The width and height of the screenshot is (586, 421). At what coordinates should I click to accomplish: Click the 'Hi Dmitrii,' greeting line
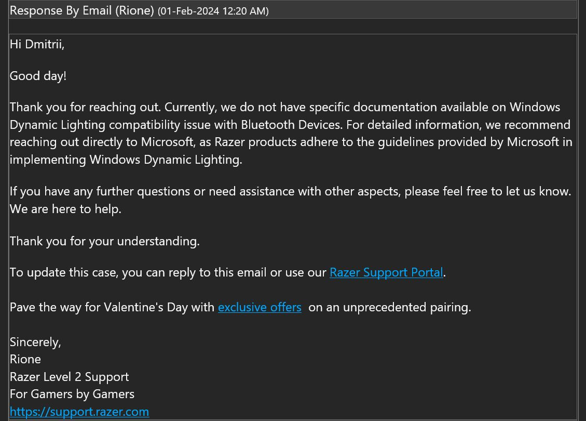click(x=37, y=44)
